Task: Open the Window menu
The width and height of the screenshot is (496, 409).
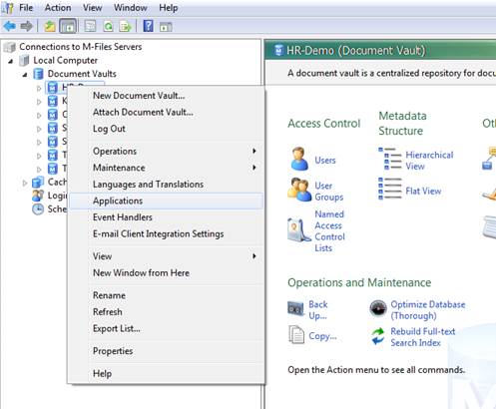Action: click(x=131, y=8)
